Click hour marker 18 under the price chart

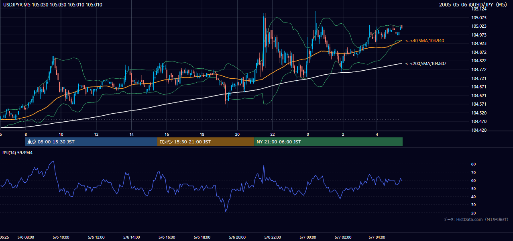202,134
